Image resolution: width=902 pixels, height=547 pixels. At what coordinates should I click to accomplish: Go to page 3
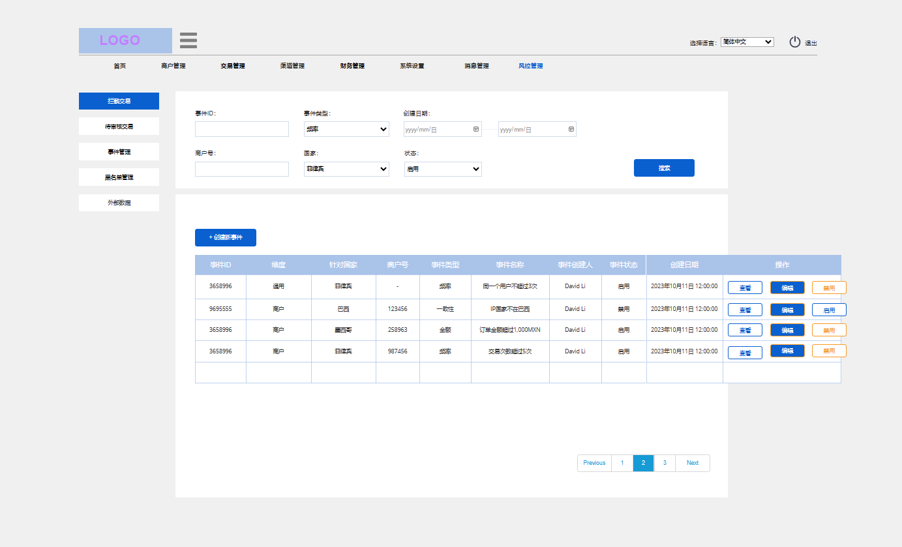(665, 463)
